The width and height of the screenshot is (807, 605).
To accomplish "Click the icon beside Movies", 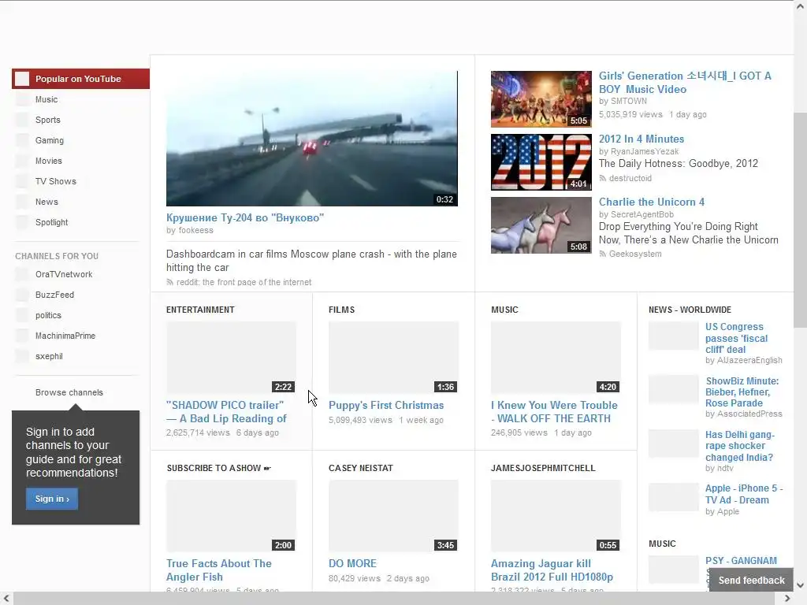I will pos(22,161).
